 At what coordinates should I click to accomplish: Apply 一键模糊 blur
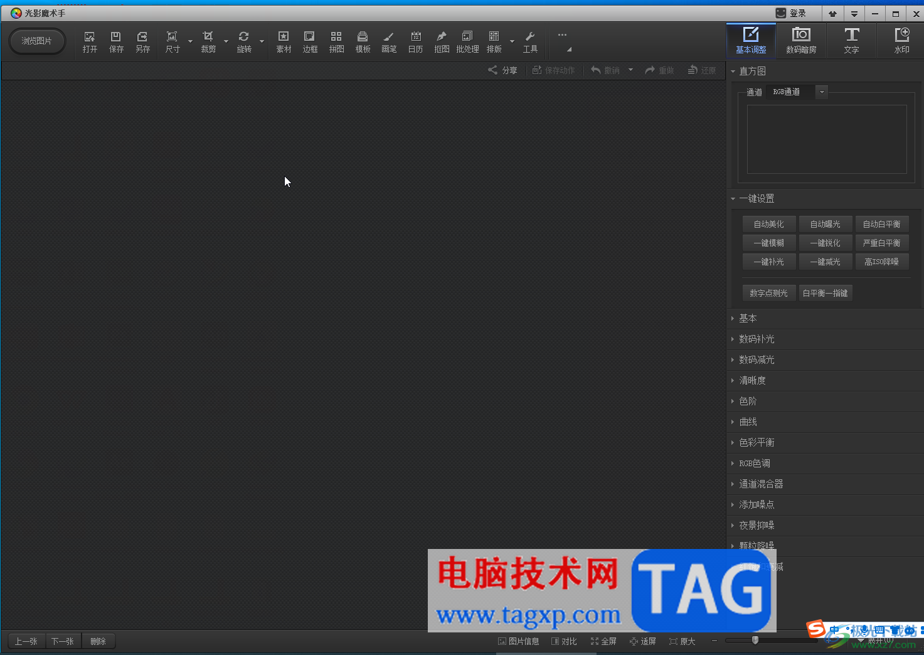pos(769,243)
